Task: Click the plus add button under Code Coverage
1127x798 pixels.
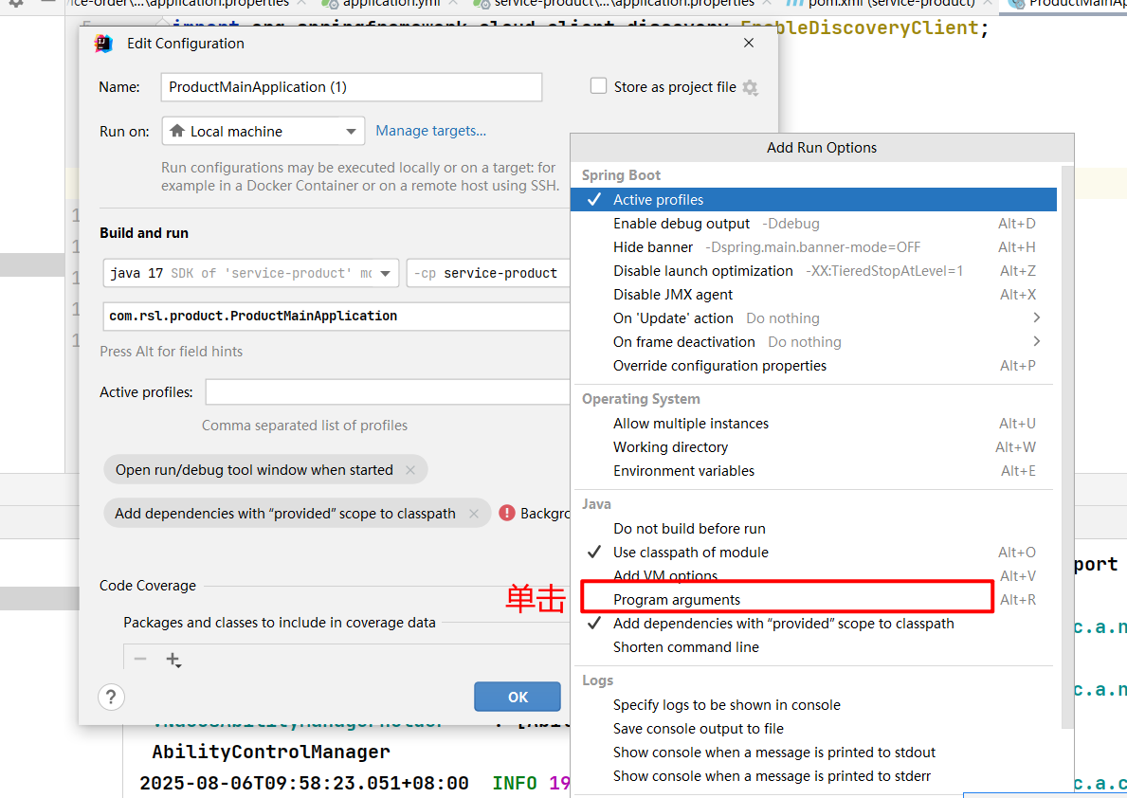Action: click(x=173, y=660)
